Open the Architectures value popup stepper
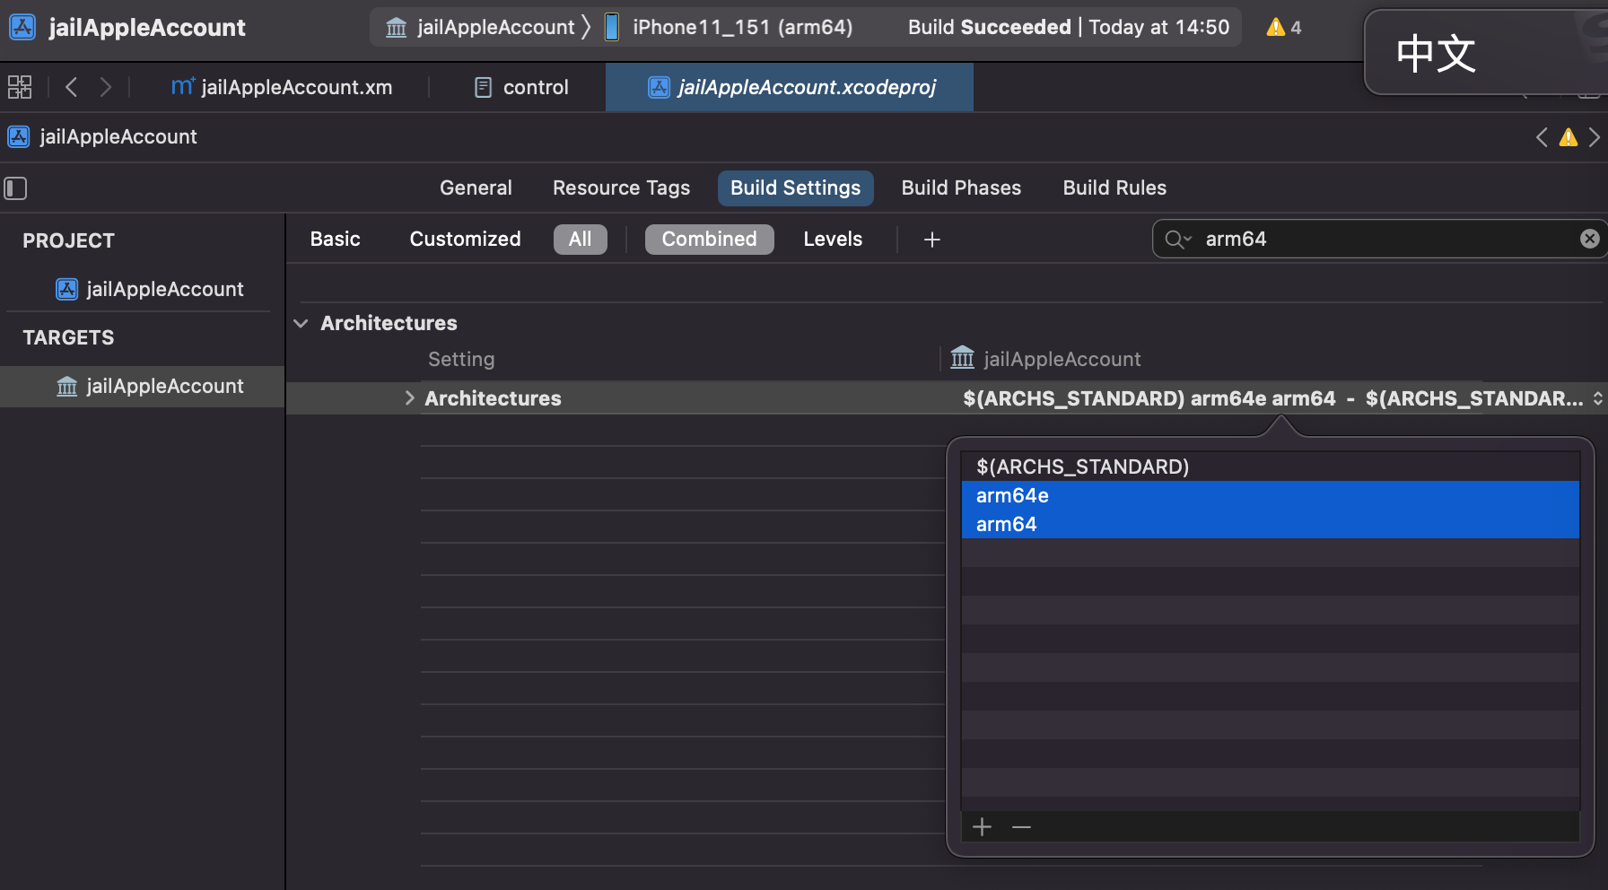 point(1597,398)
